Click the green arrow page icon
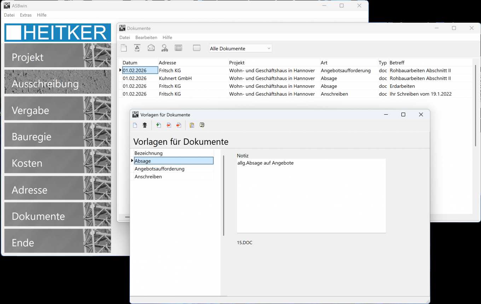Image resolution: width=481 pixels, height=304 pixels. 158,125
